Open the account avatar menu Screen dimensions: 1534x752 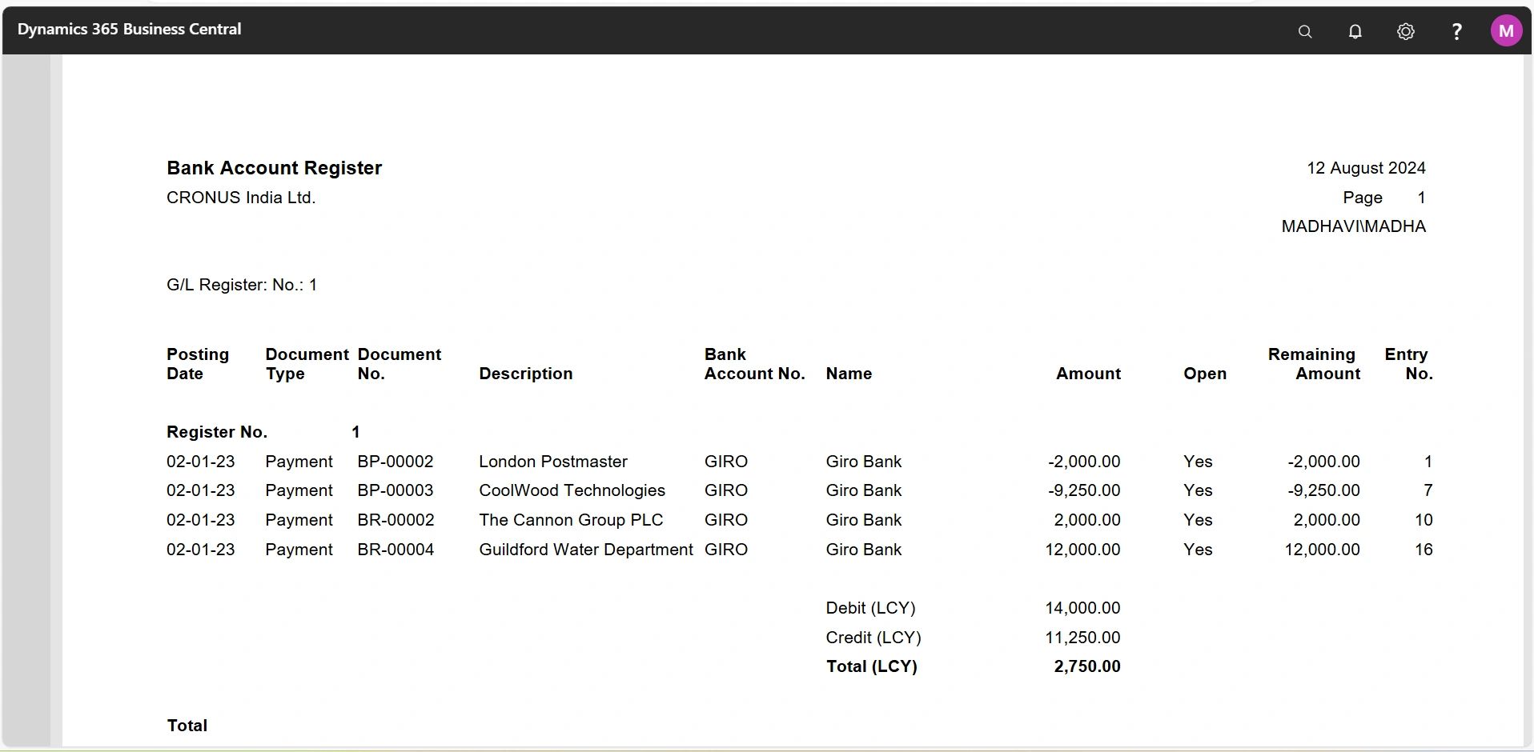pyautogui.click(x=1506, y=30)
